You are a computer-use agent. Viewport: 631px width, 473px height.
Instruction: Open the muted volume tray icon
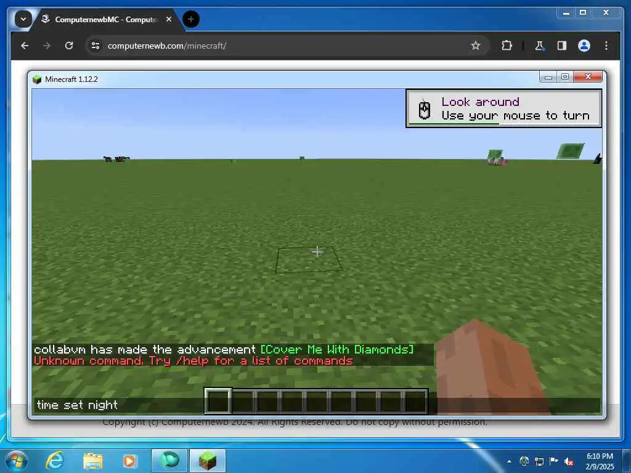[x=569, y=461]
